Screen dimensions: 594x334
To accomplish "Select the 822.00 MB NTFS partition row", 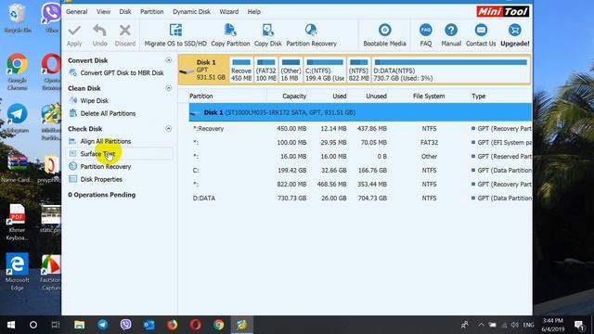I will 360,184.
